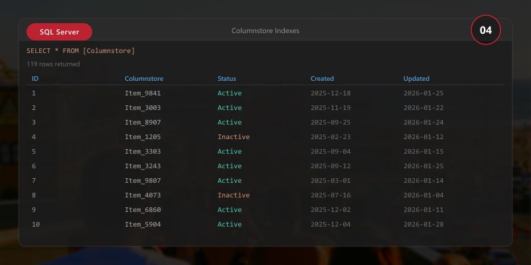Sort by the ID column header

35,78
